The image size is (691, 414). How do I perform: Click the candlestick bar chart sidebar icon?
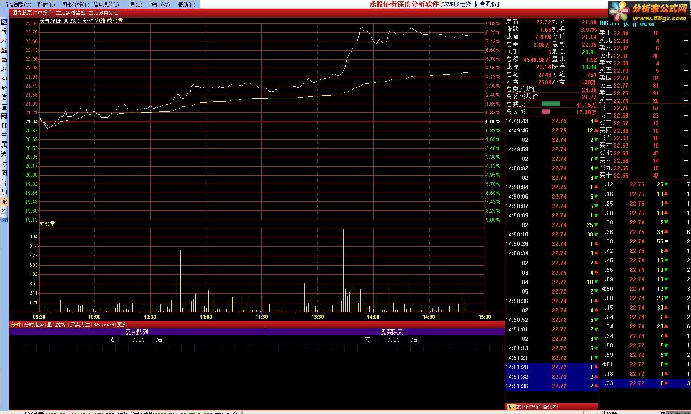tap(4, 50)
